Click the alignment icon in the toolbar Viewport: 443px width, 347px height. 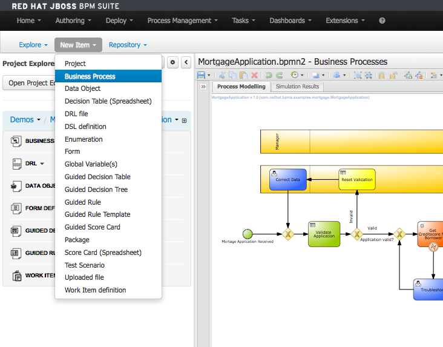coord(336,75)
